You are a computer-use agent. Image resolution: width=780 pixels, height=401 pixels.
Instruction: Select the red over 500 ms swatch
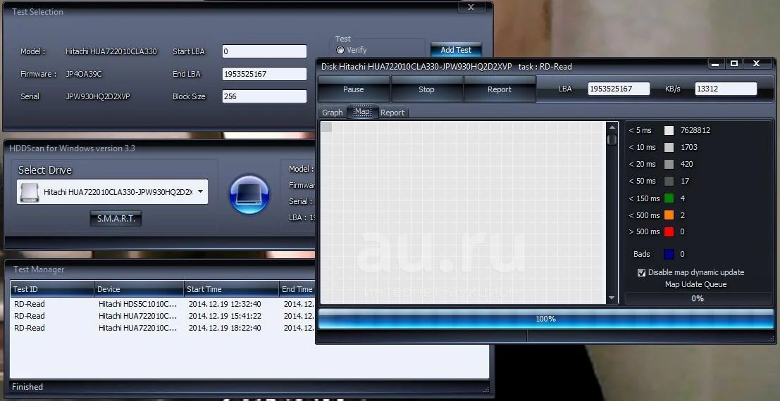[x=669, y=231]
